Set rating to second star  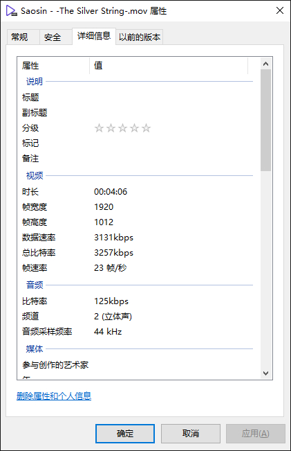coord(111,128)
